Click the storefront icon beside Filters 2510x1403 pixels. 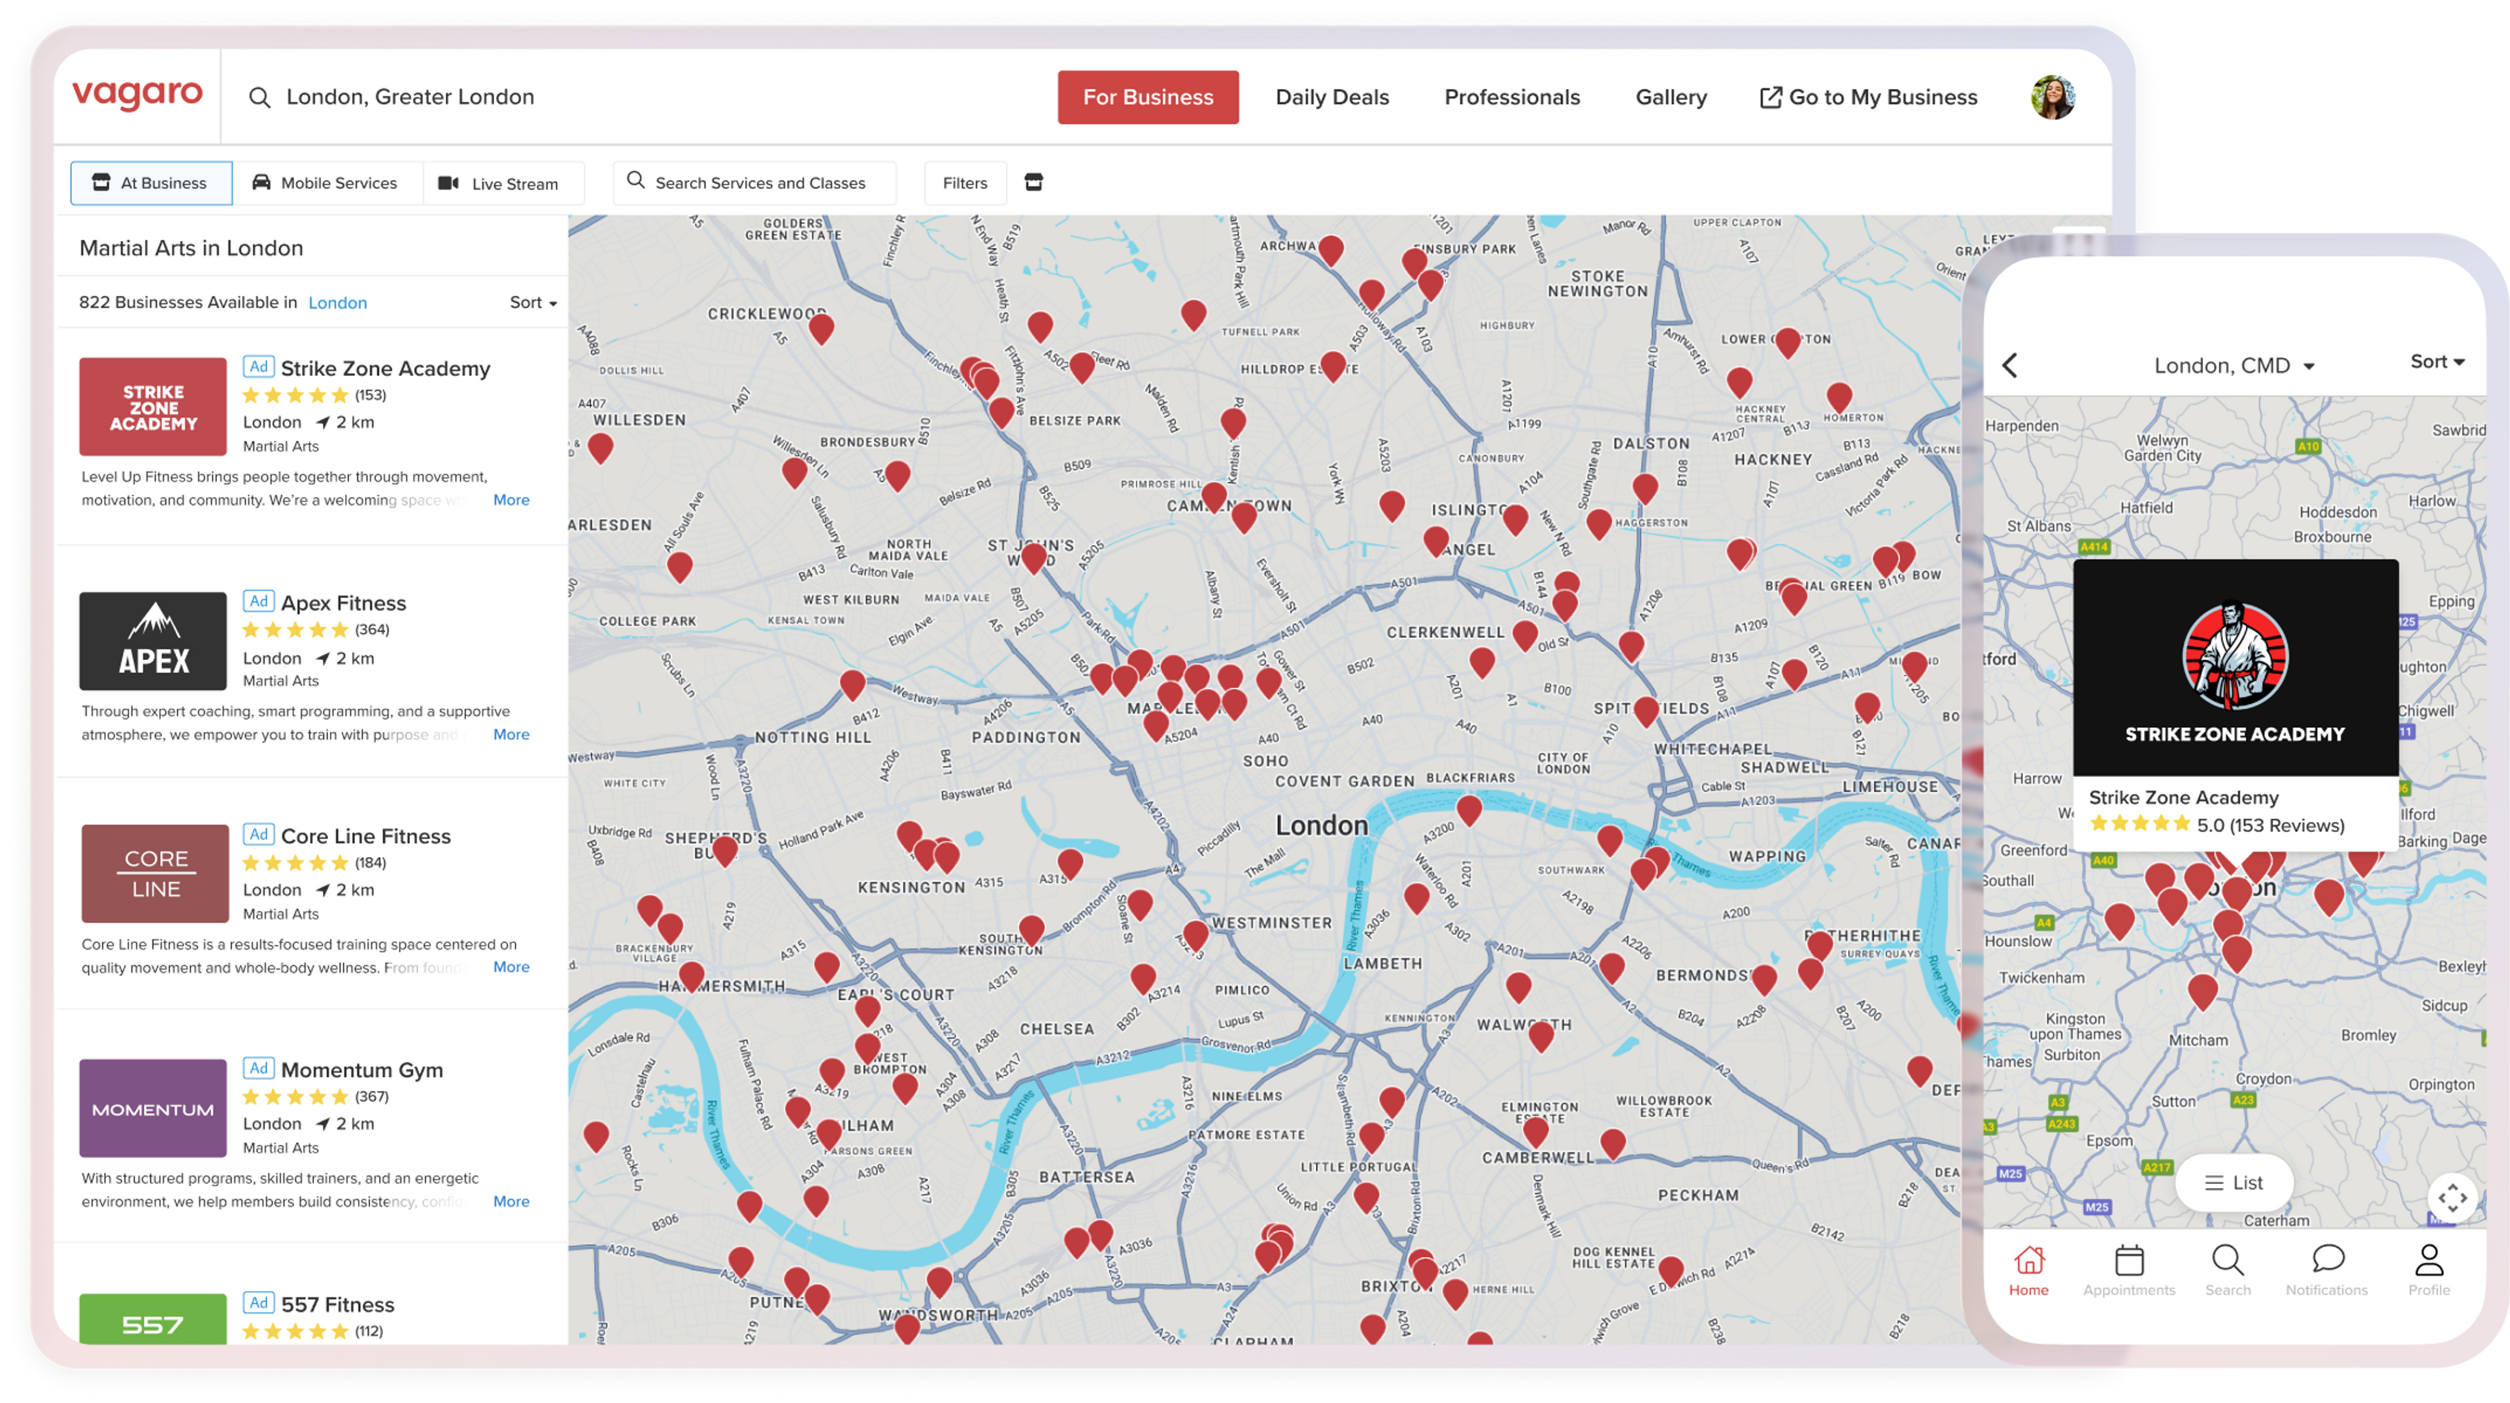point(1034,182)
